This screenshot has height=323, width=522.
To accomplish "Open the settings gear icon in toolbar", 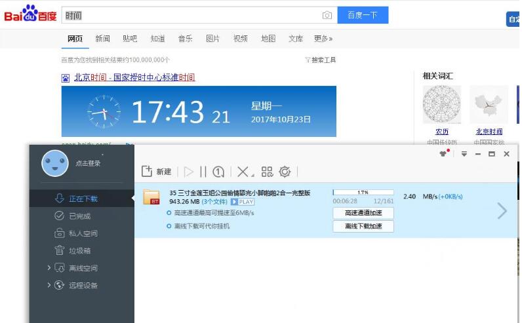I will (285, 172).
